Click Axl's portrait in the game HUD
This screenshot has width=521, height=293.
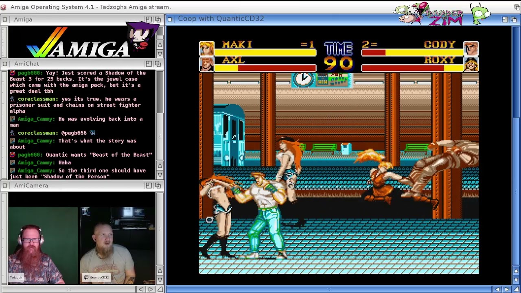click(206, 64)
